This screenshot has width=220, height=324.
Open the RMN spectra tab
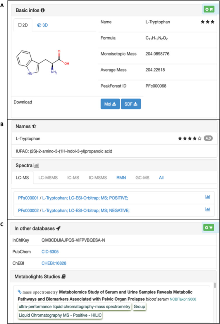tap(121, 177)
